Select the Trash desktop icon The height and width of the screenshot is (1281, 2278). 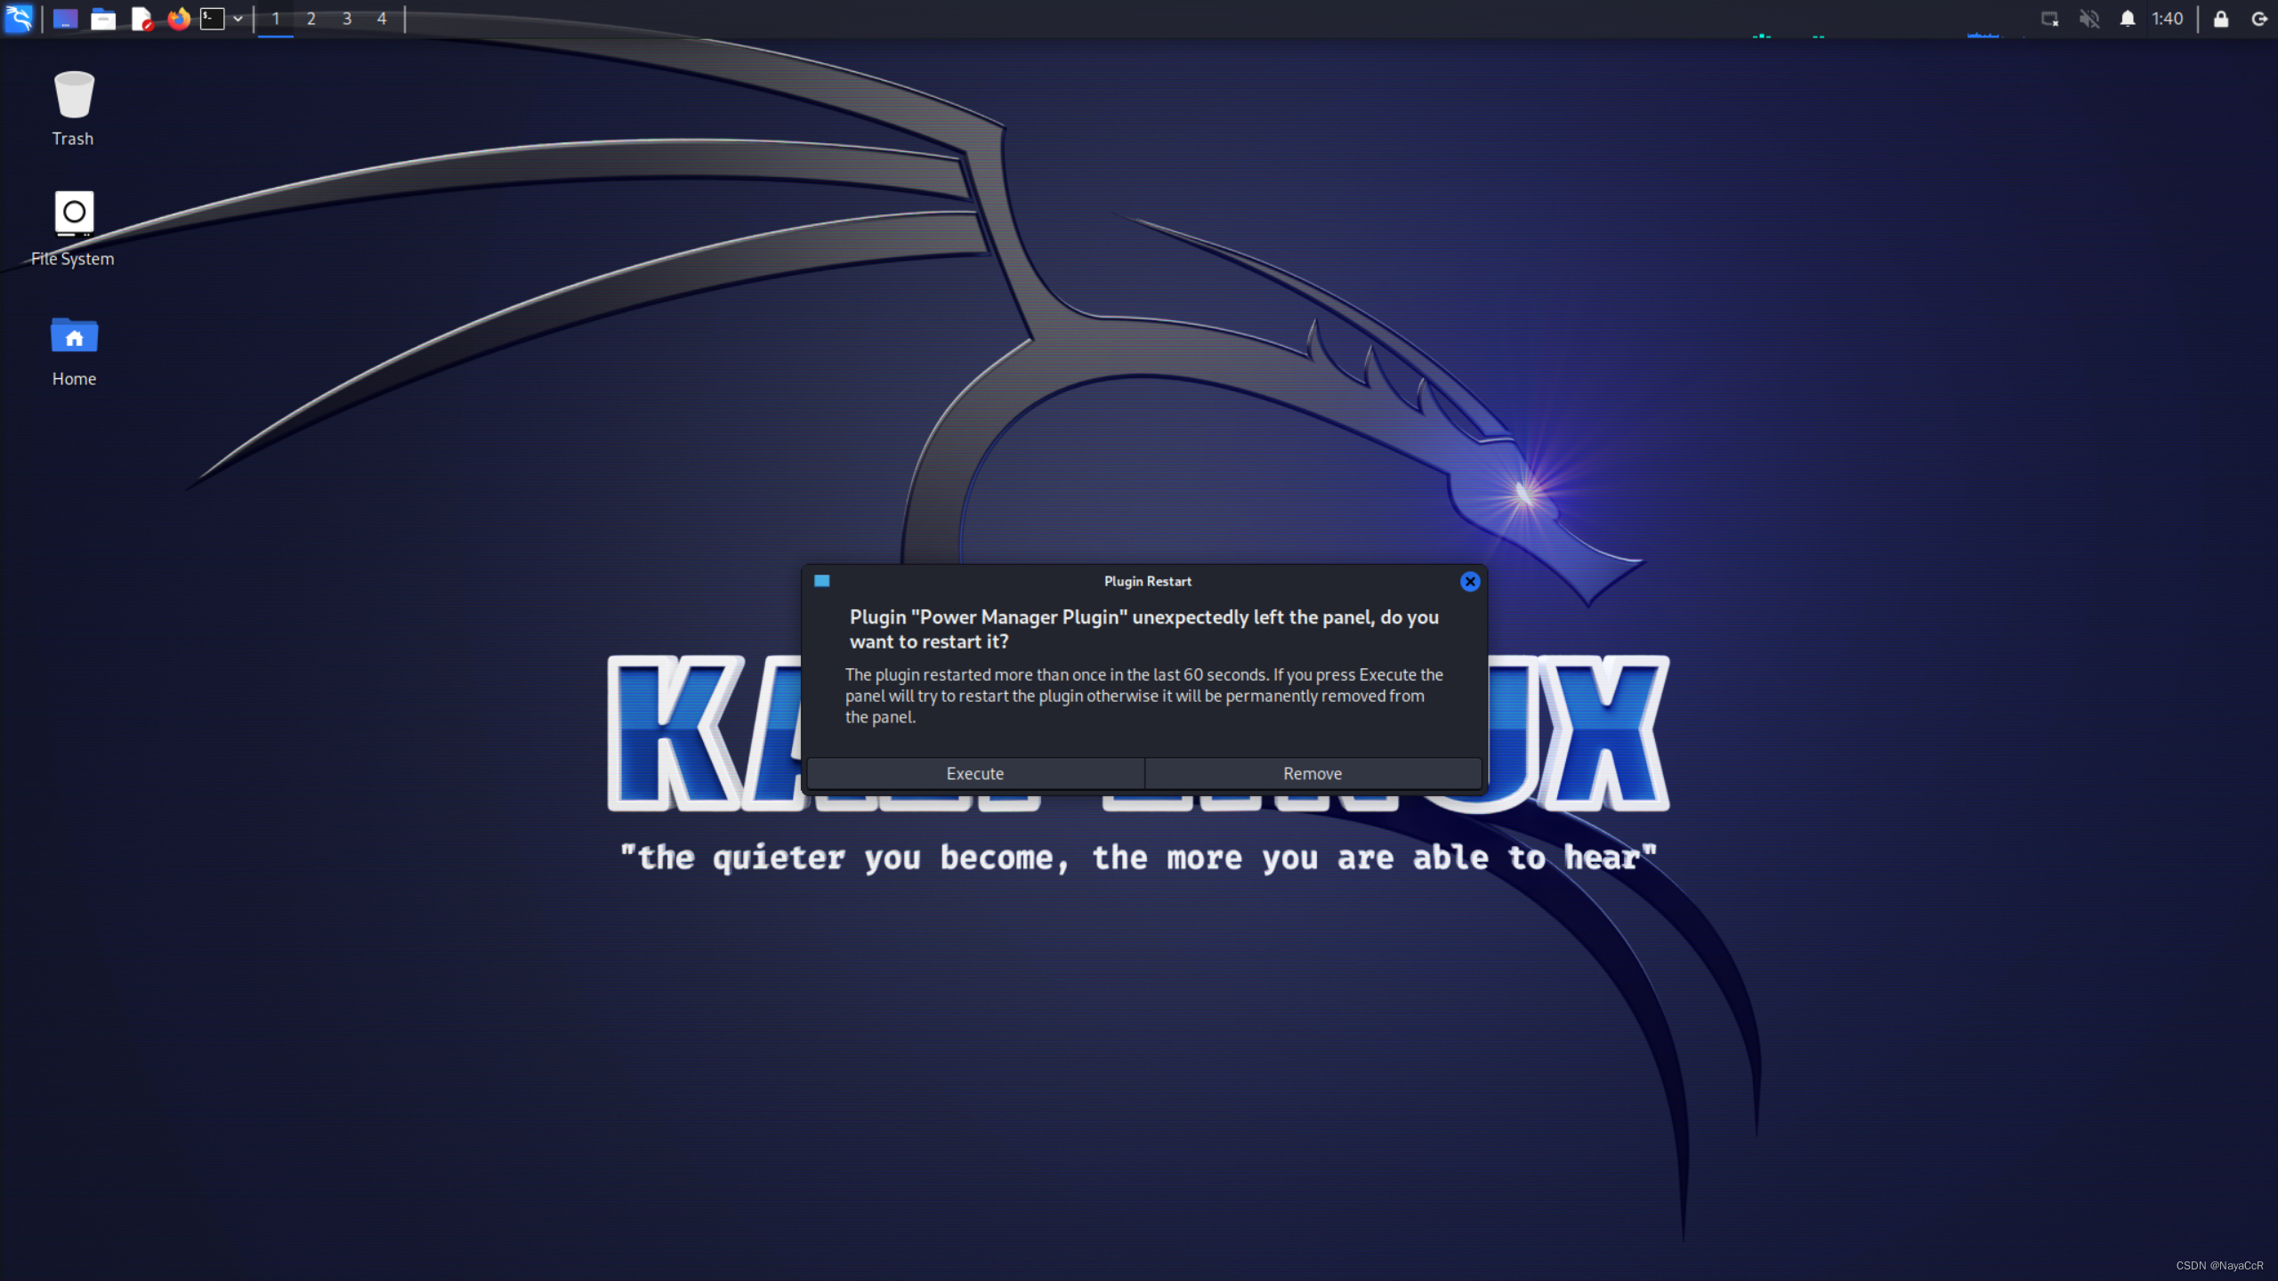tap(73, 109)
